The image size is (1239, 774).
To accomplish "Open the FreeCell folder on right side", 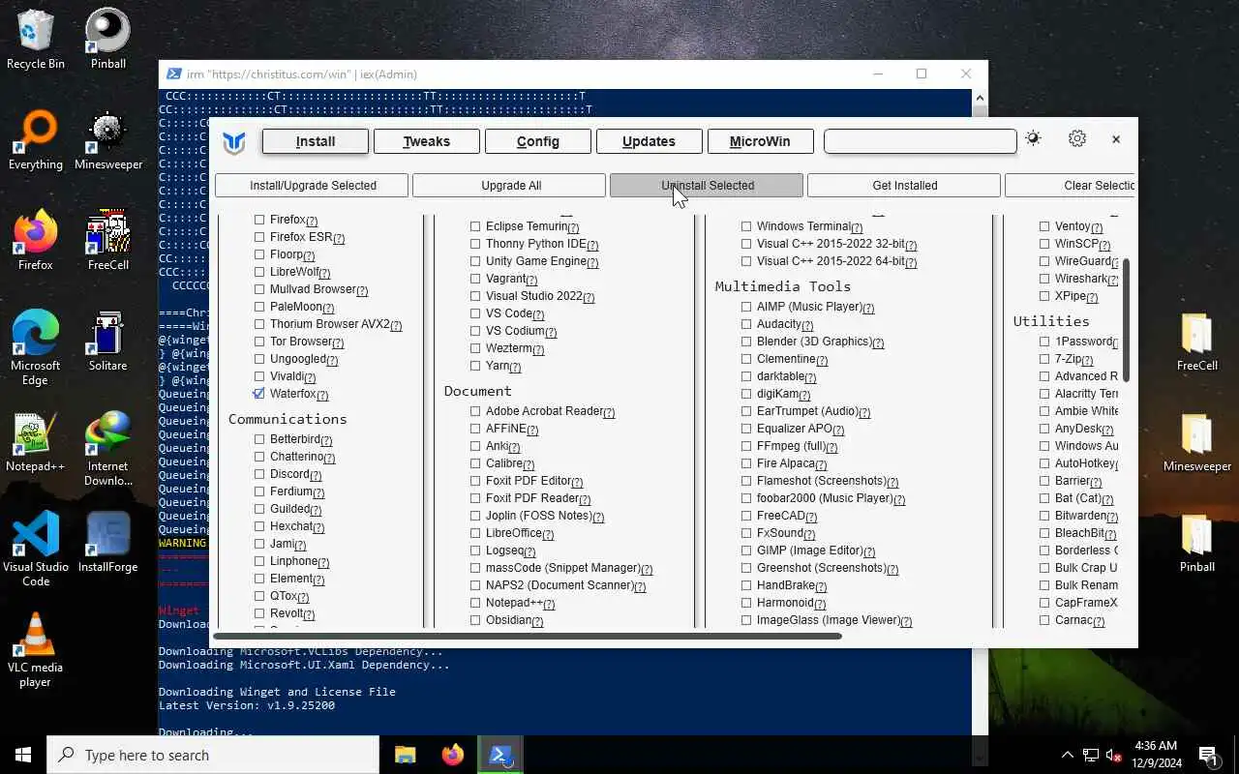I will (x=1197, y=342).
